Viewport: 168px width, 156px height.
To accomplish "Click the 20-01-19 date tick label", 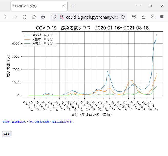I will [x=28, y=106].
